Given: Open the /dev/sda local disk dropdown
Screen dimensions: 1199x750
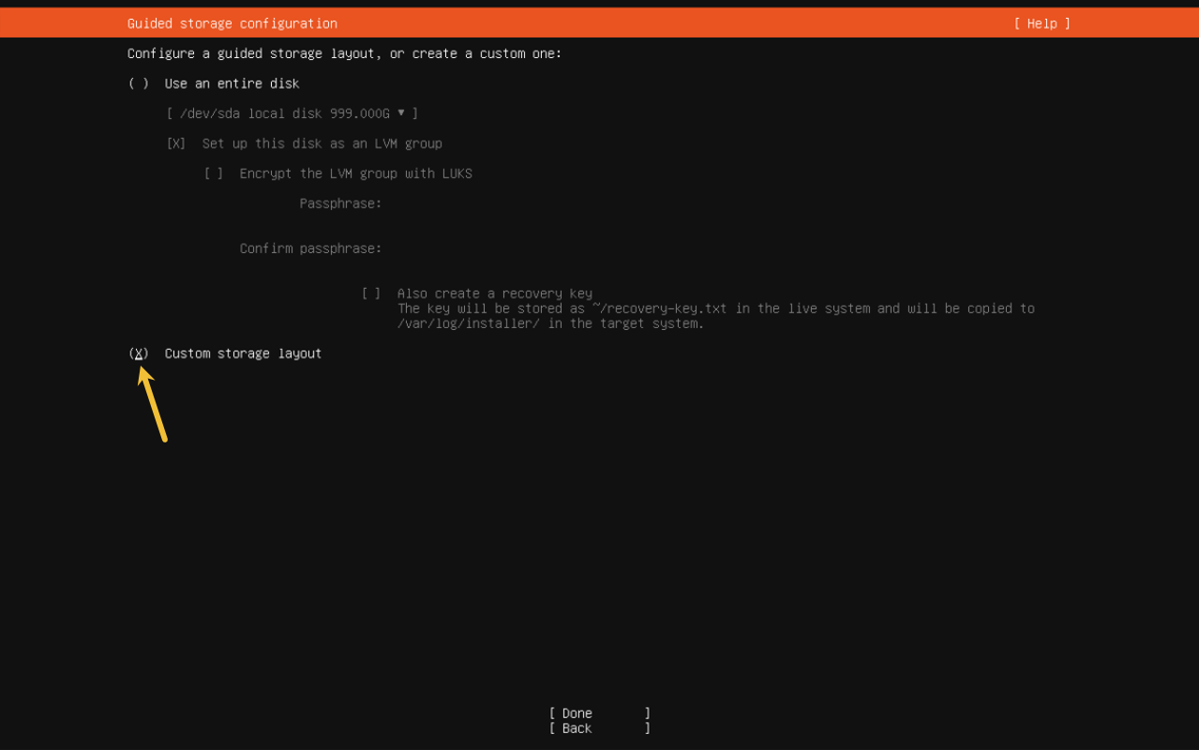Looking at the screenshot, I should point(292,113).
